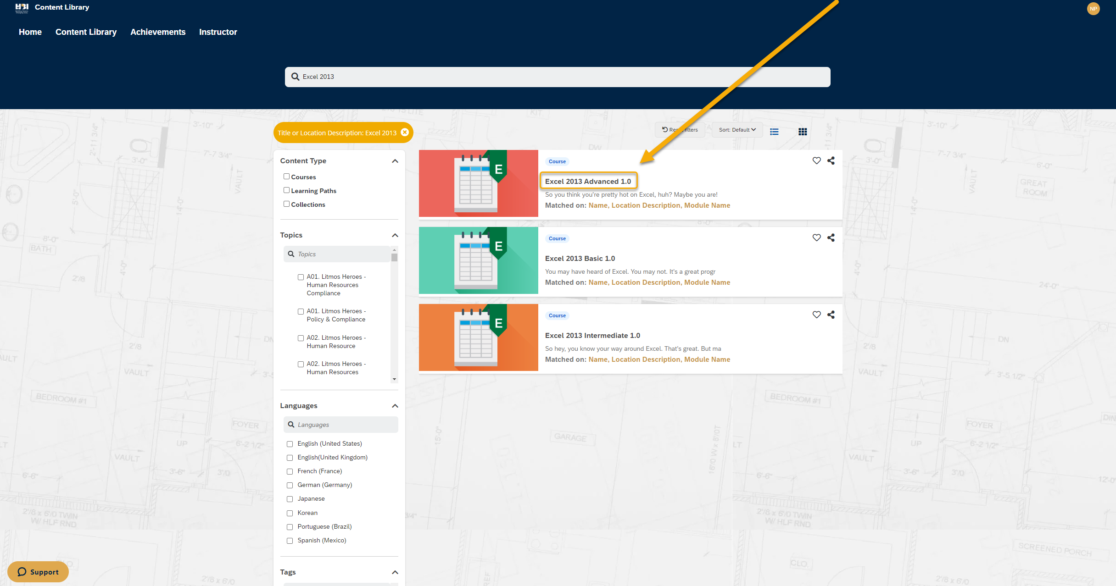Click heart icon on Excel 2013 Basic

[816, 238]
